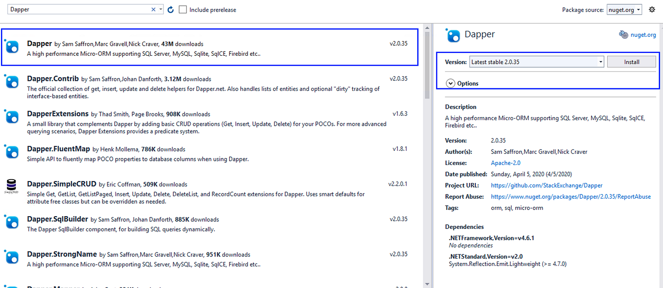Click the nuget.org globe icon

[x=623, y=35]
